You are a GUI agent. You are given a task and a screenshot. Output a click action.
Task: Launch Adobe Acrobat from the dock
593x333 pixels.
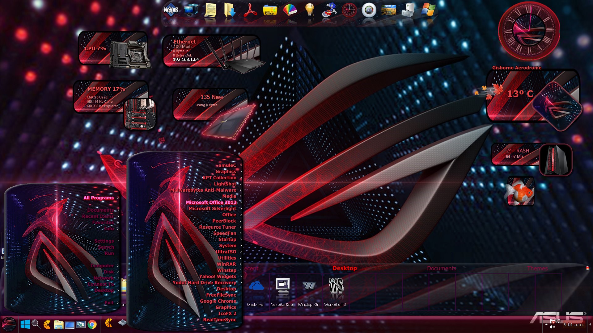point(250,10)
